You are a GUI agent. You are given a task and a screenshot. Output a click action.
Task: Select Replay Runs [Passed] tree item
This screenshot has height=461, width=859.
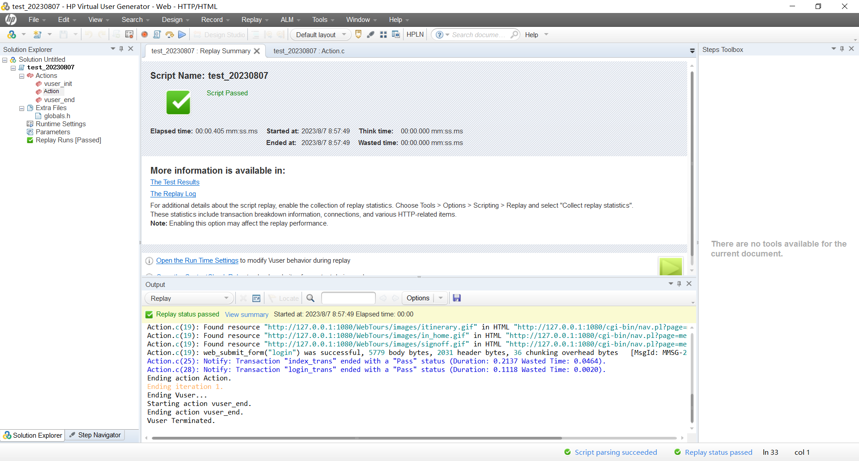click(68, 140)
